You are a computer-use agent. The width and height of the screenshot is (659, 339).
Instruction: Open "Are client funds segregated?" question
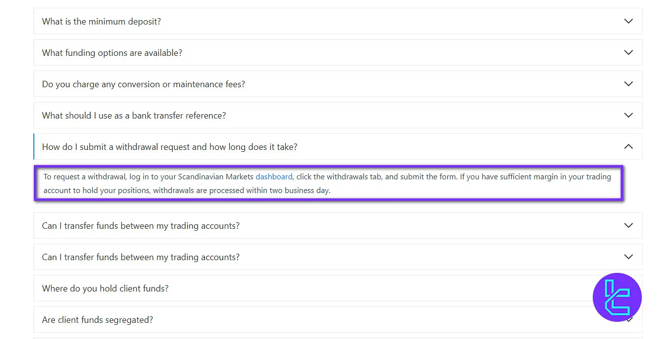(97, 320)
